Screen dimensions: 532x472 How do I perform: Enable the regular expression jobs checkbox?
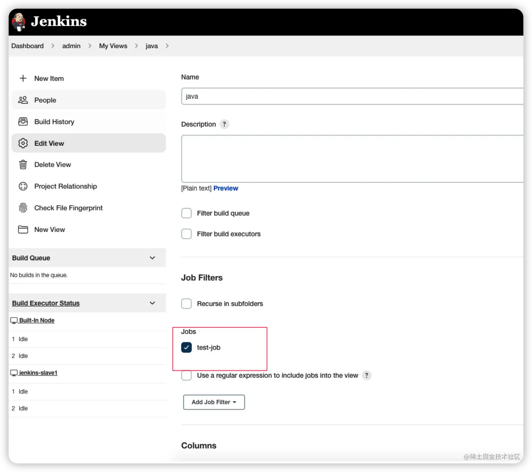[186, 375]
